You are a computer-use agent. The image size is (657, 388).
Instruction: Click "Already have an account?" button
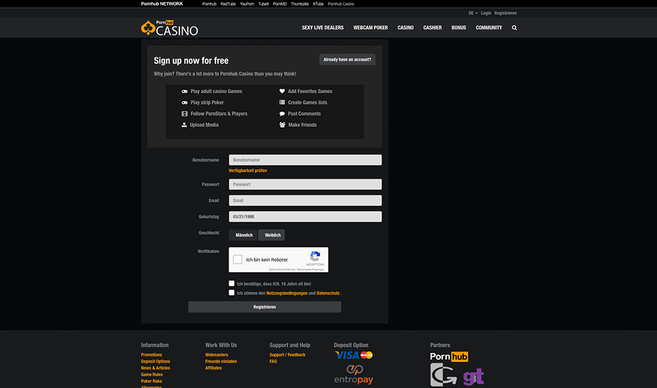(347, 60)
